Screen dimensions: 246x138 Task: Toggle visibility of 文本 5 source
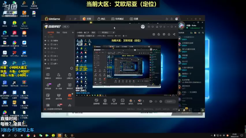pos(45,44)
